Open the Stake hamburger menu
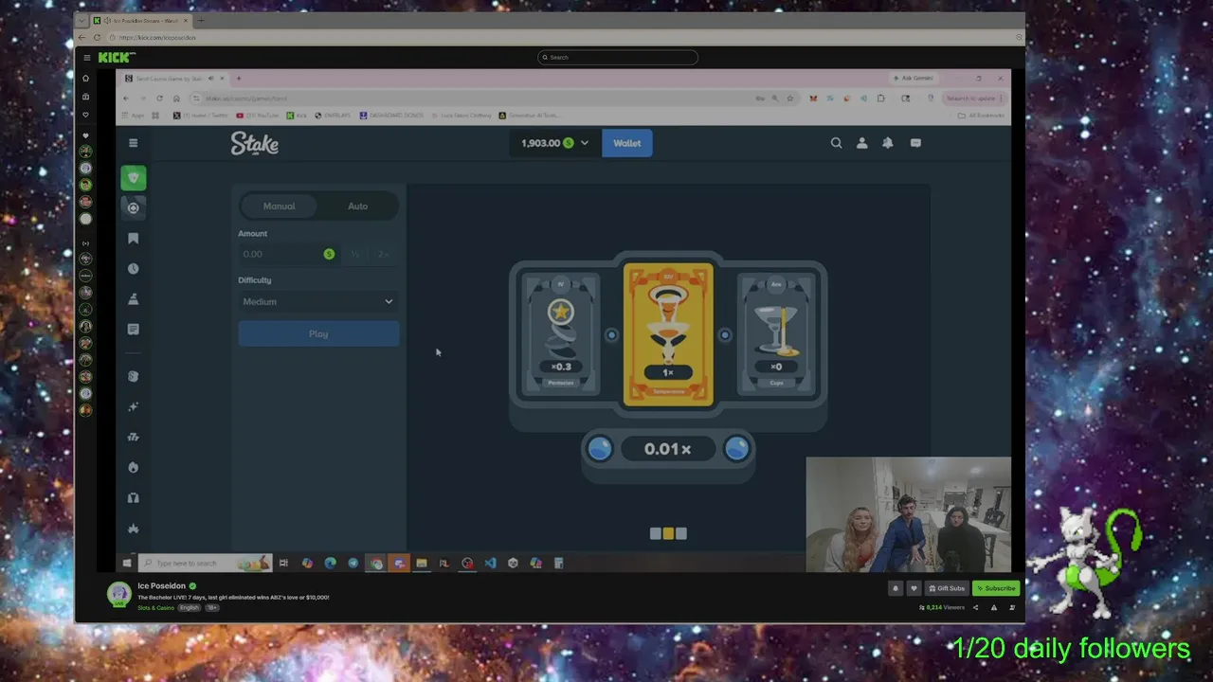The height and width of the screenshot is (682, 1213). 133,143
